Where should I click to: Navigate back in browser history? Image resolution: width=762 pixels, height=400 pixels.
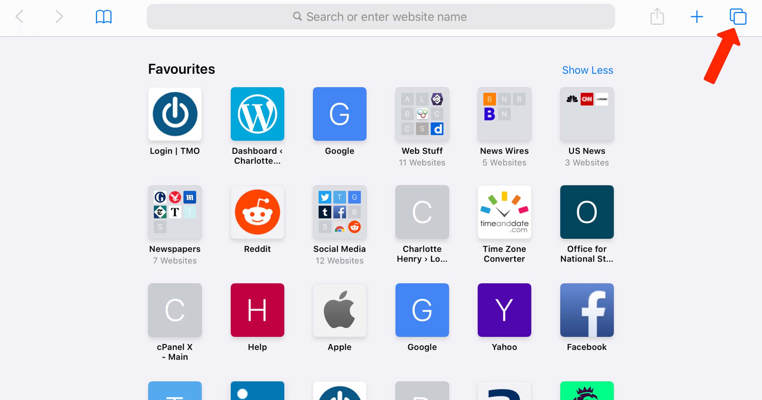pyautogui.click(x=20, y=17)
